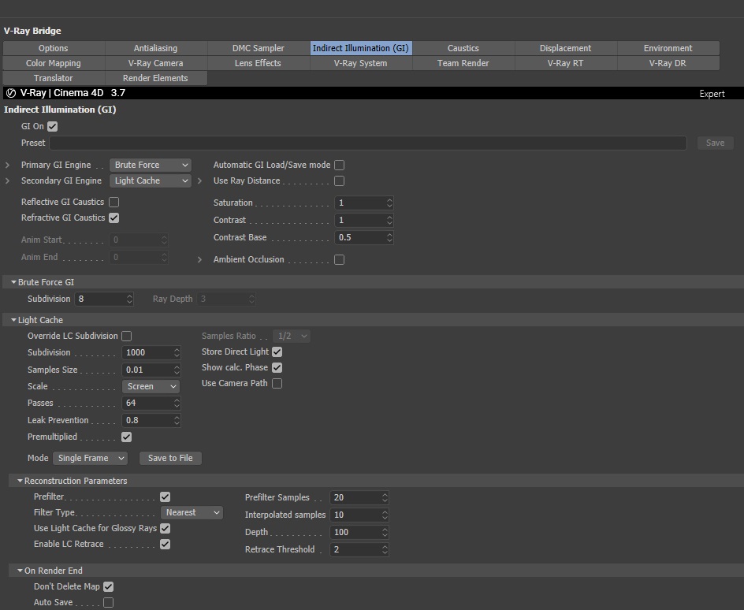Open the V-Ray DR tab

[668, 63]
